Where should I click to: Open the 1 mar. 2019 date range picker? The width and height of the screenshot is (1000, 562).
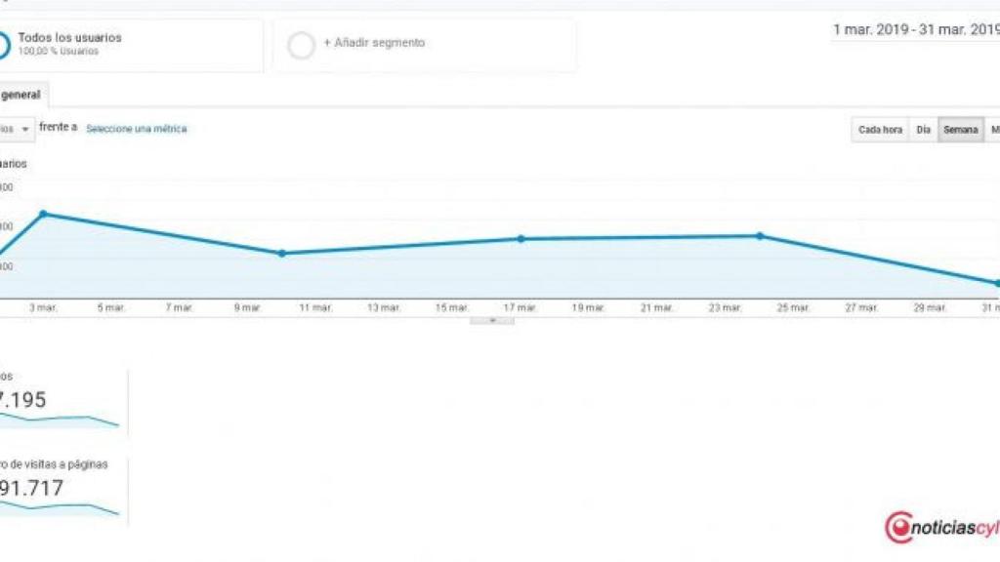(914, 30)
